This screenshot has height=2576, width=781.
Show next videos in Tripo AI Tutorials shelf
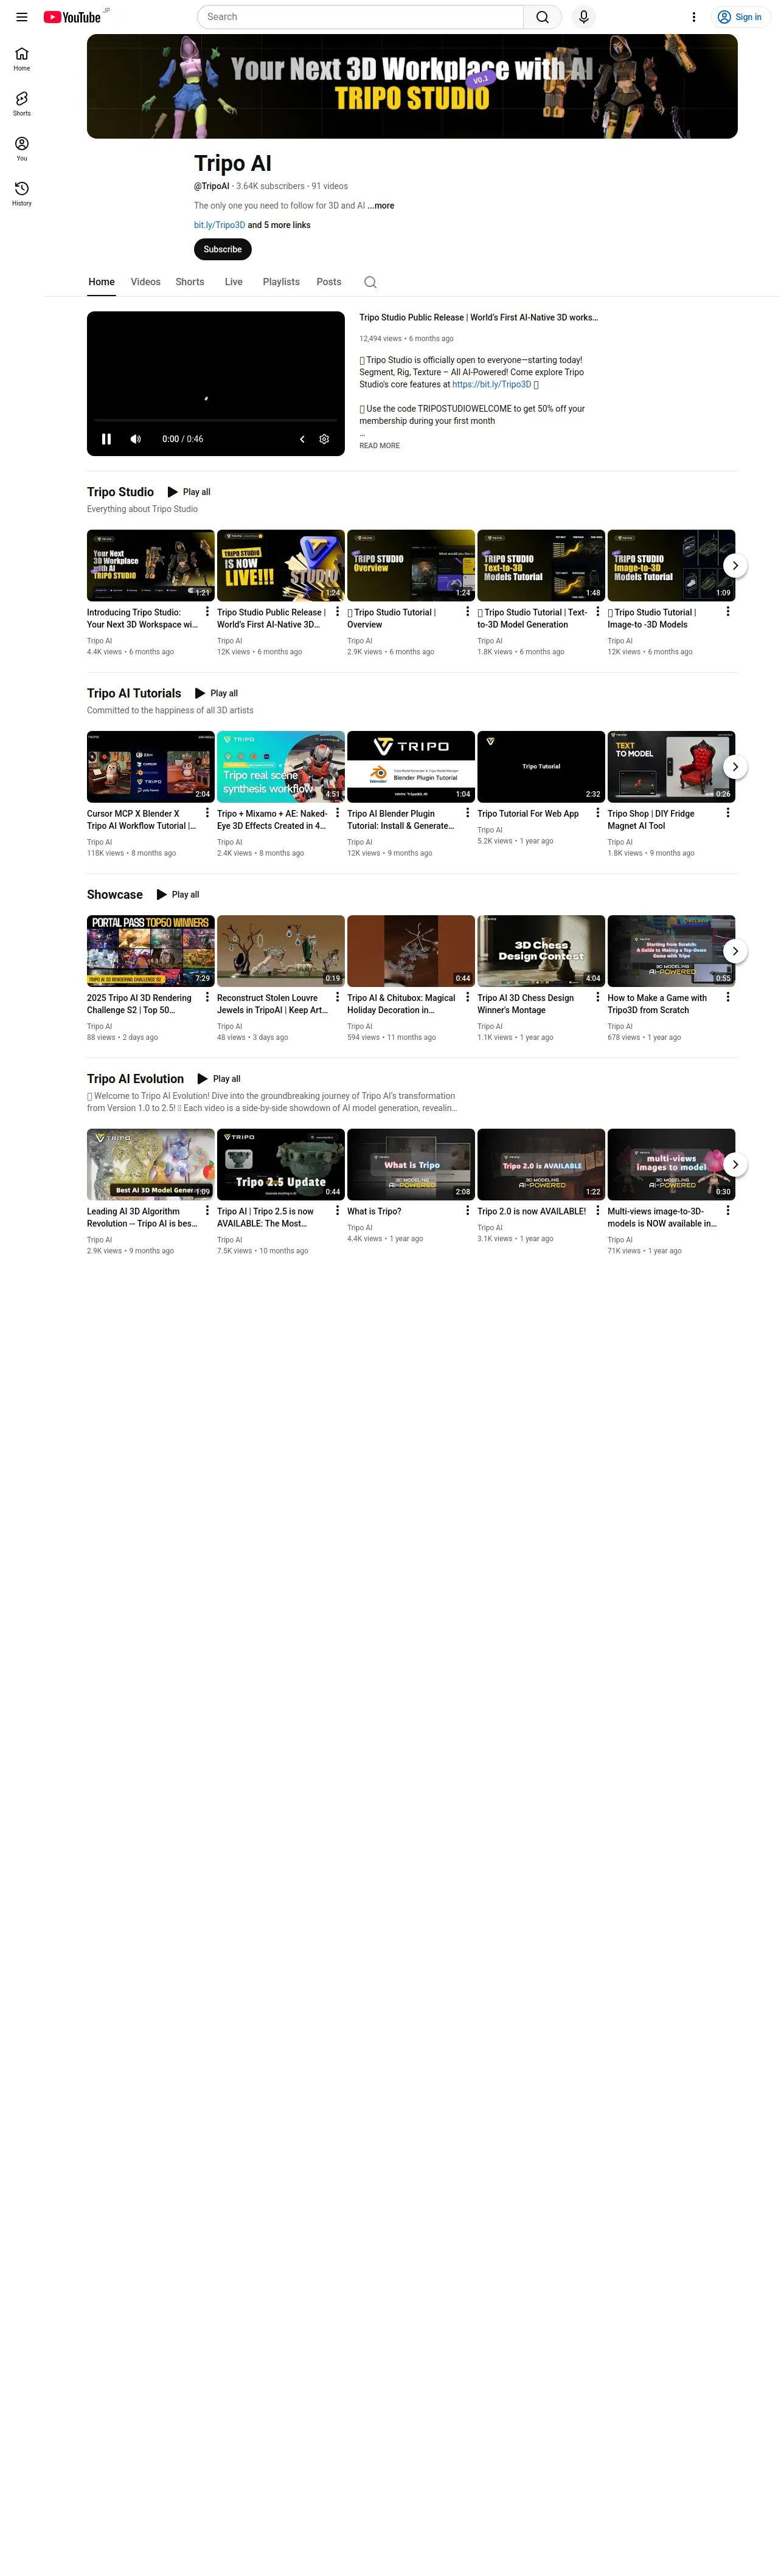coord(735,767)
